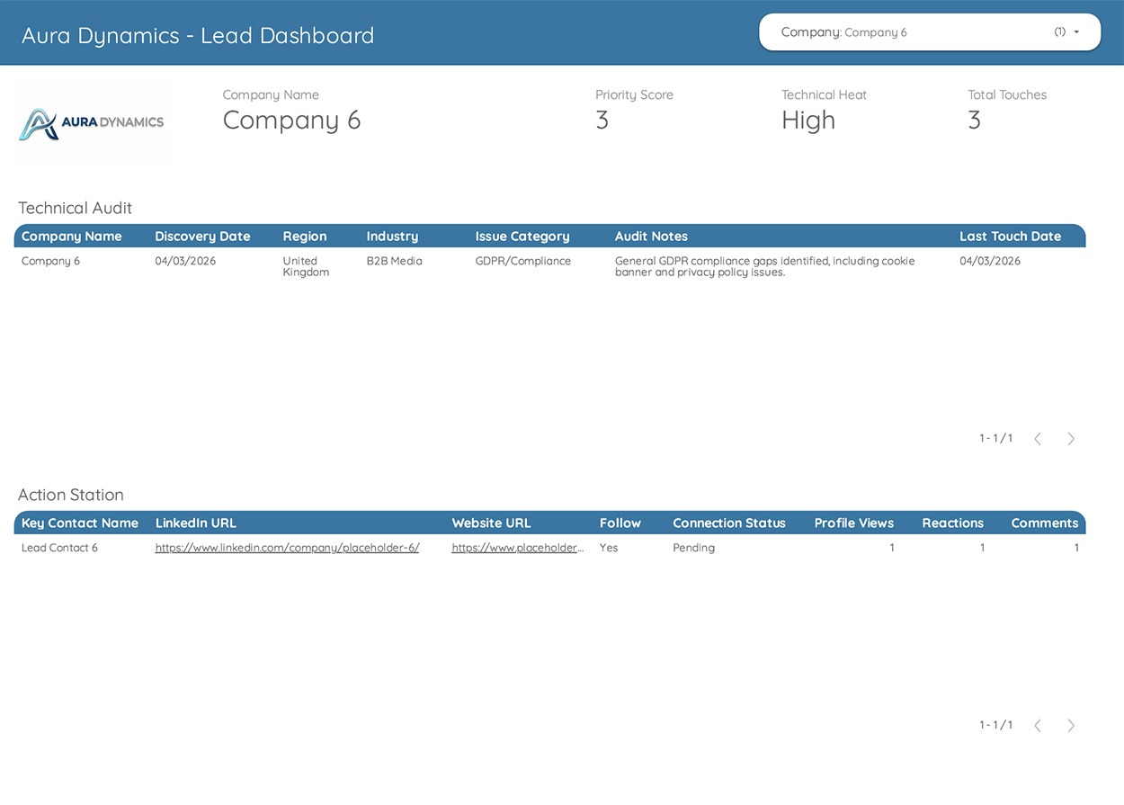Go to previous page in Action Station table
The image size is (1124, 805).
1038,726
